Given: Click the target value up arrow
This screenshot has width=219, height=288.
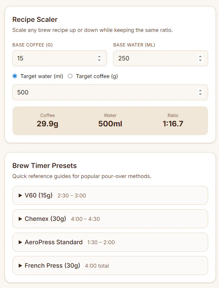Looking at the screenshot, I should click(200, 91).
